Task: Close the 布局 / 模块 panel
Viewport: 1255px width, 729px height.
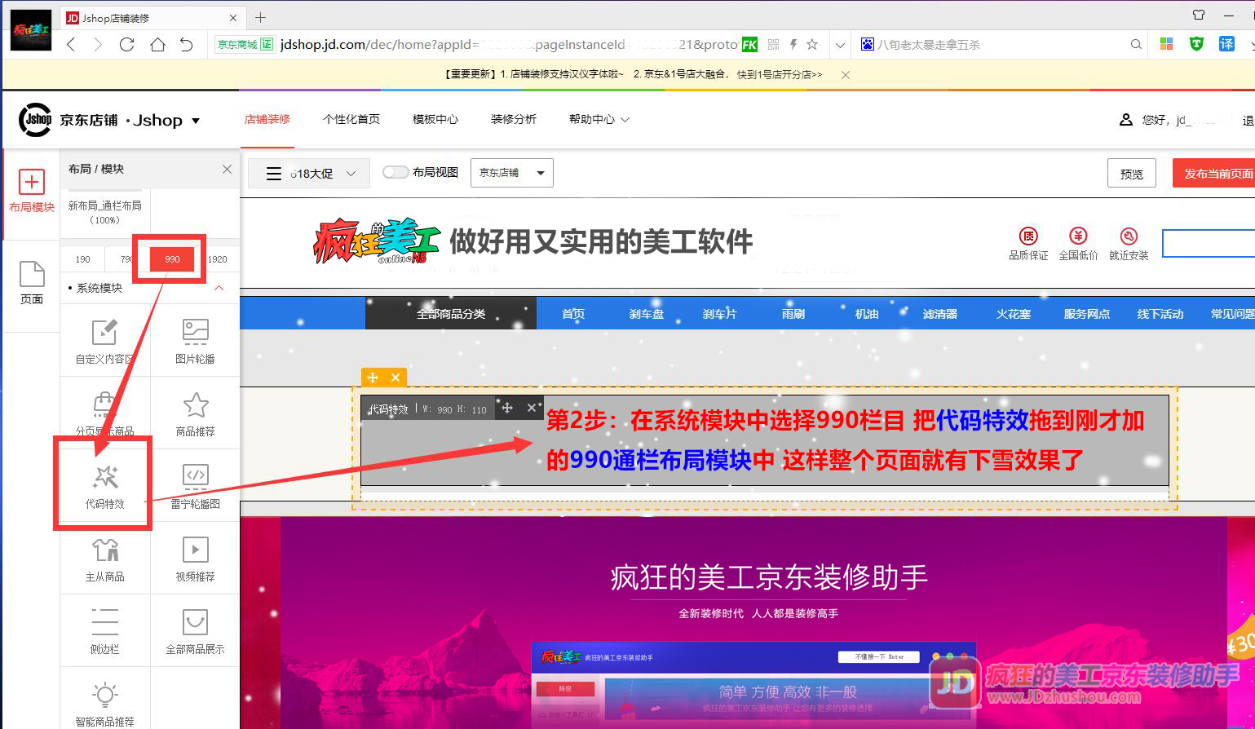Action: click(227, 169)
